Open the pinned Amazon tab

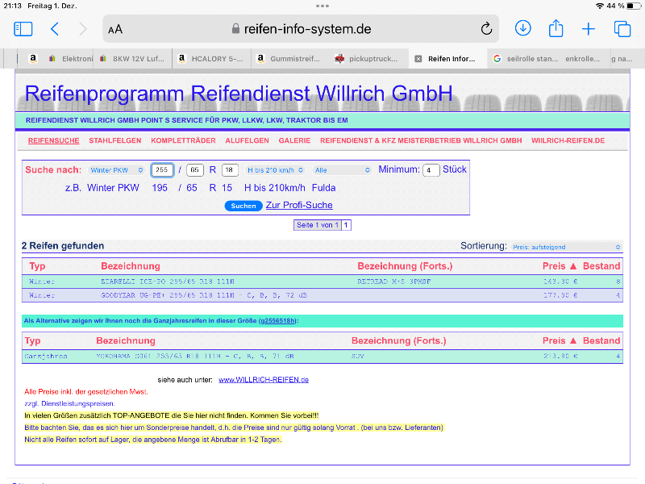pyautogui.click(x=33, y=58)
